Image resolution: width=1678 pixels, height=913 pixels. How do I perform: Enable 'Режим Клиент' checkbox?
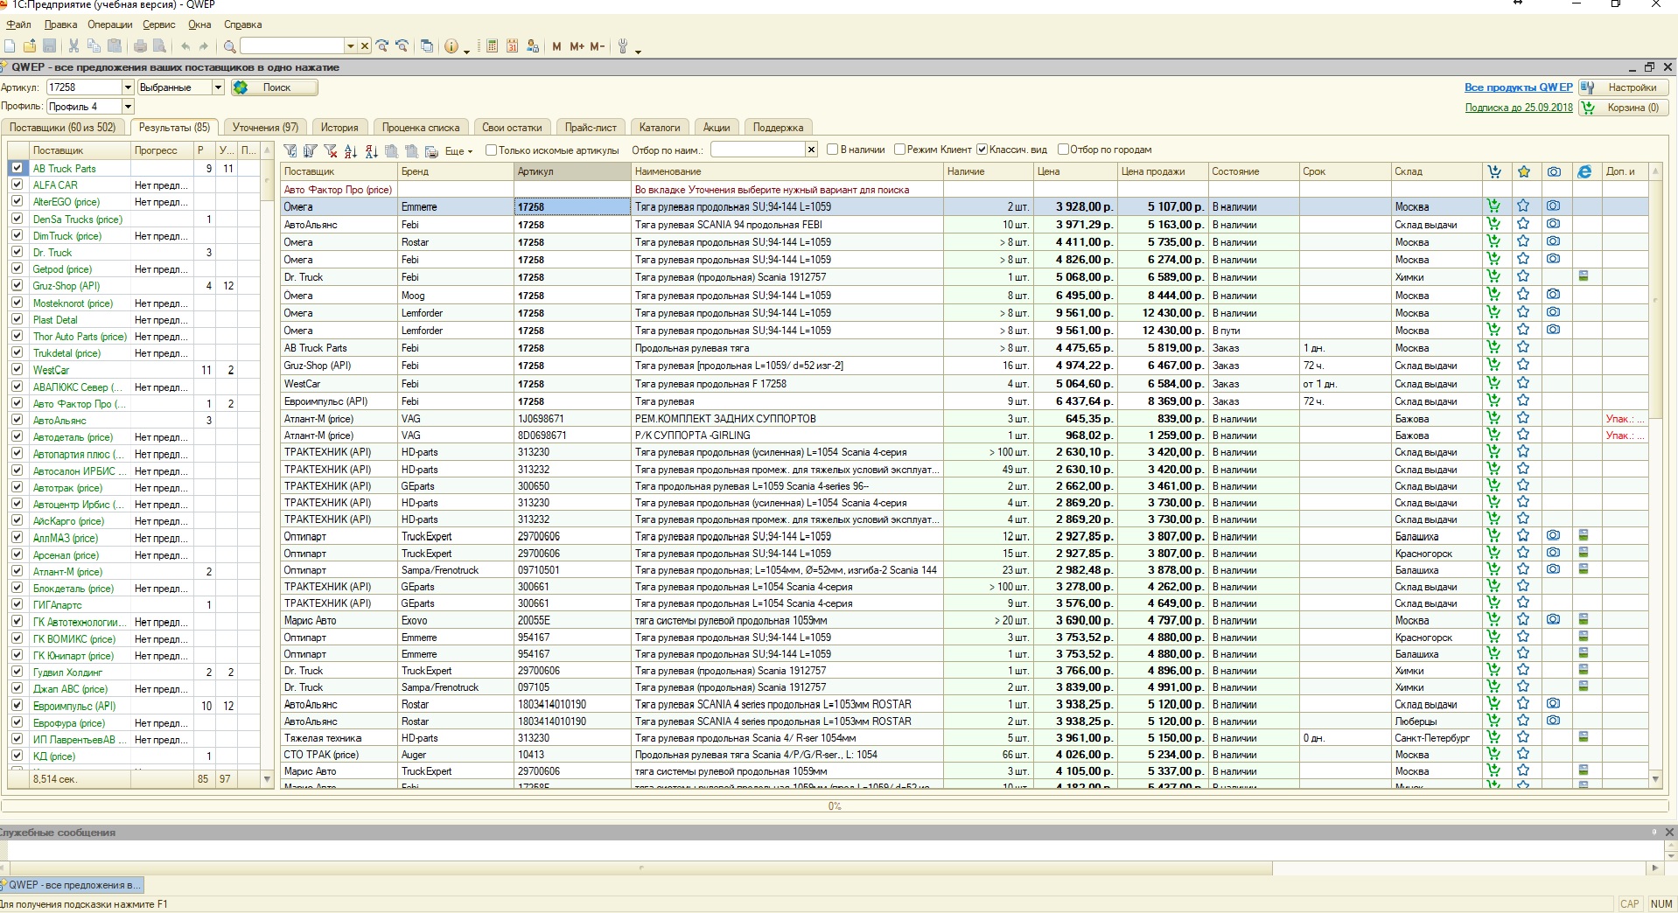(x=899, y=150)
